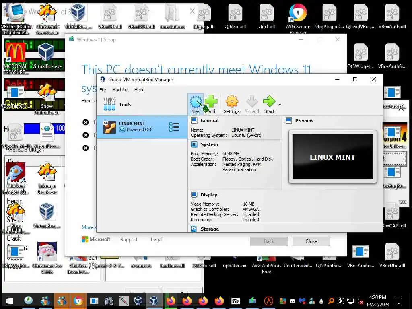The width and height of the screenshot is (412, 309).
Task: Click the Add green plus icon
Action: pos(211,104)
